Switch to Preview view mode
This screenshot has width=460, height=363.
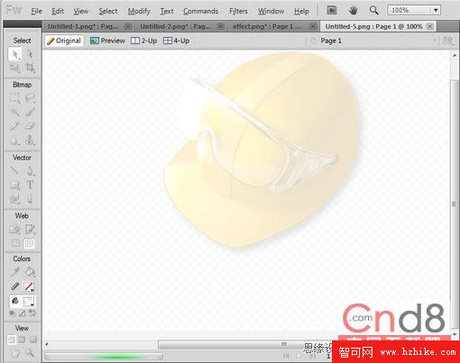[107, 41]
